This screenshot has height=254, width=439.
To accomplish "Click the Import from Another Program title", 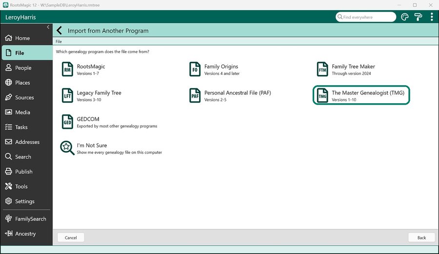I will click(108, 31).
